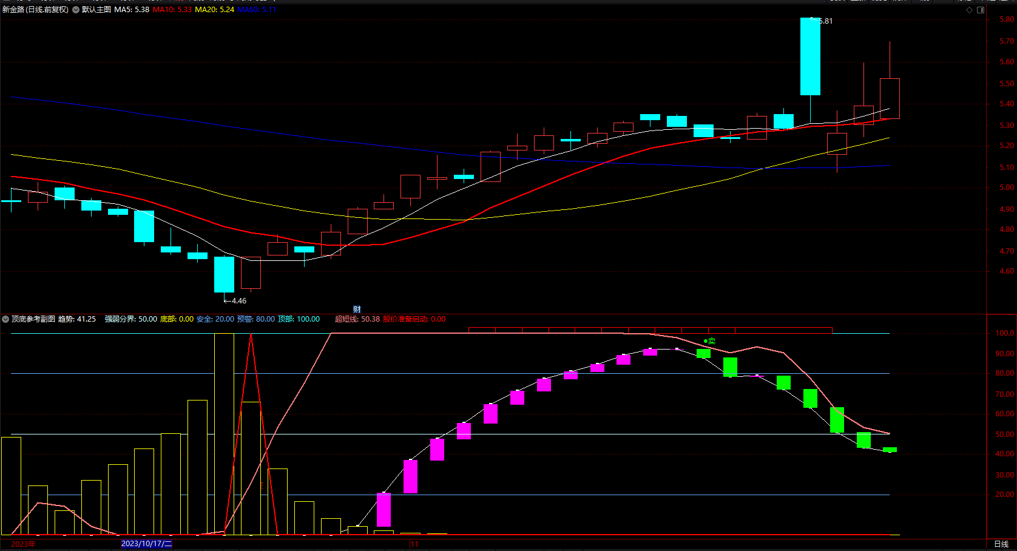1017x551 pixels.
Task: Click the 2023年 year label on time axis
Action: (x=23, y=544)
